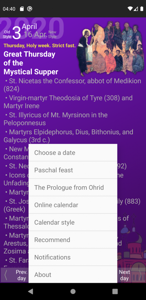Tap the battery icon in status bar
Viewport: 146px width, 300px height.
[x=142, y=8]
